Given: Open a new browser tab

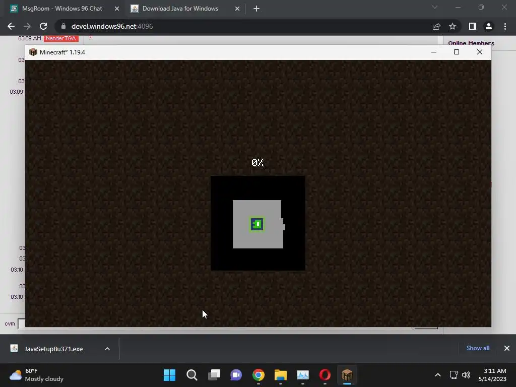Looking at the screenshot, I should click(x=256, y=9).
